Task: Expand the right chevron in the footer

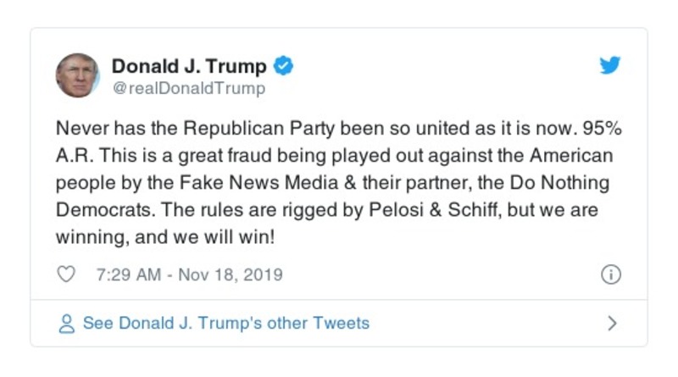Action: coord(612,324)
